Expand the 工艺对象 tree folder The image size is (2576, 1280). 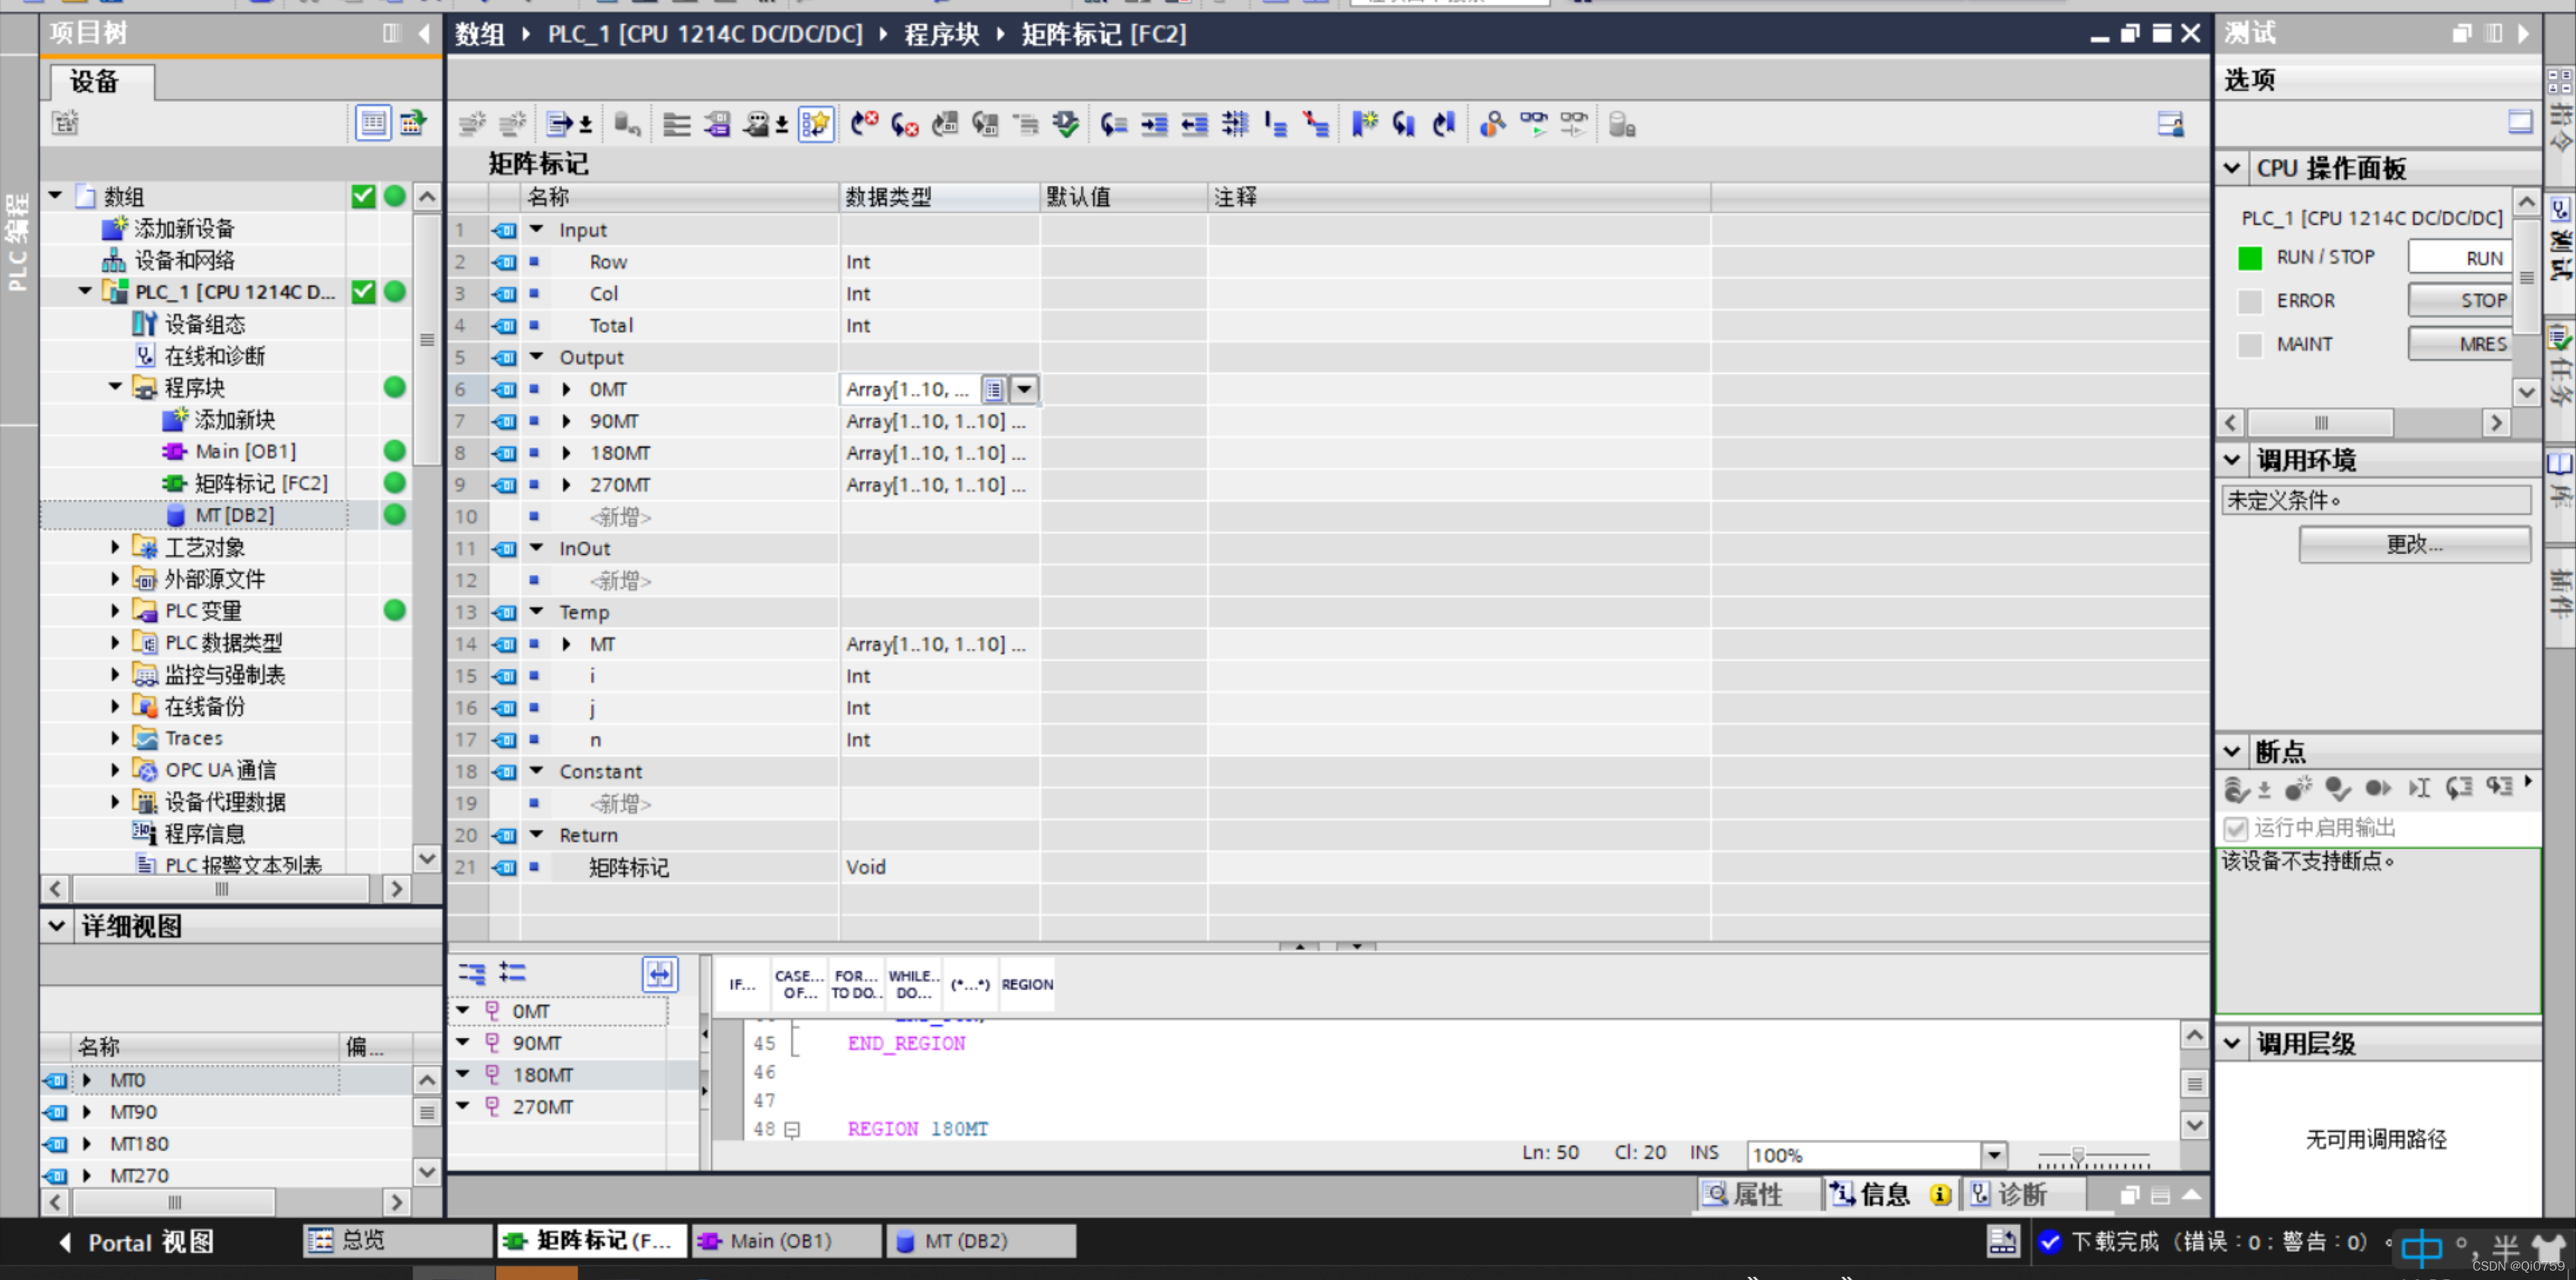click(x=115, y=547)
